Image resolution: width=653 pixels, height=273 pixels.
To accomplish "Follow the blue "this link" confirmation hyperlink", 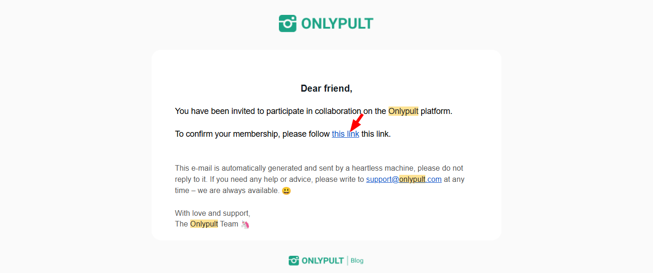I will (x=345, y=134).
